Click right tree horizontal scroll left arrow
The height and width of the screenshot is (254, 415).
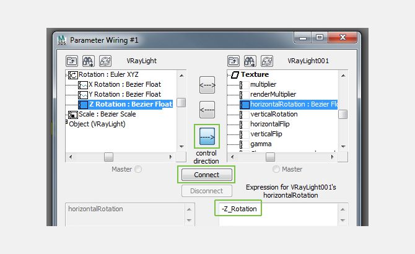[232, 157]
